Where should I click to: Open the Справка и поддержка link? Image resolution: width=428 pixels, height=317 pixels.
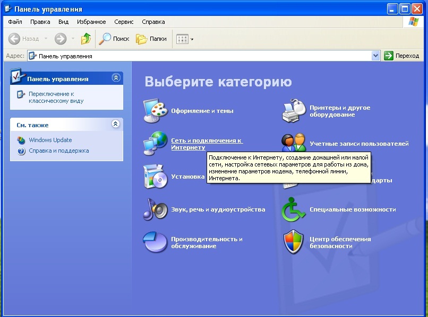pyautogui.click(x=59, y=151)
